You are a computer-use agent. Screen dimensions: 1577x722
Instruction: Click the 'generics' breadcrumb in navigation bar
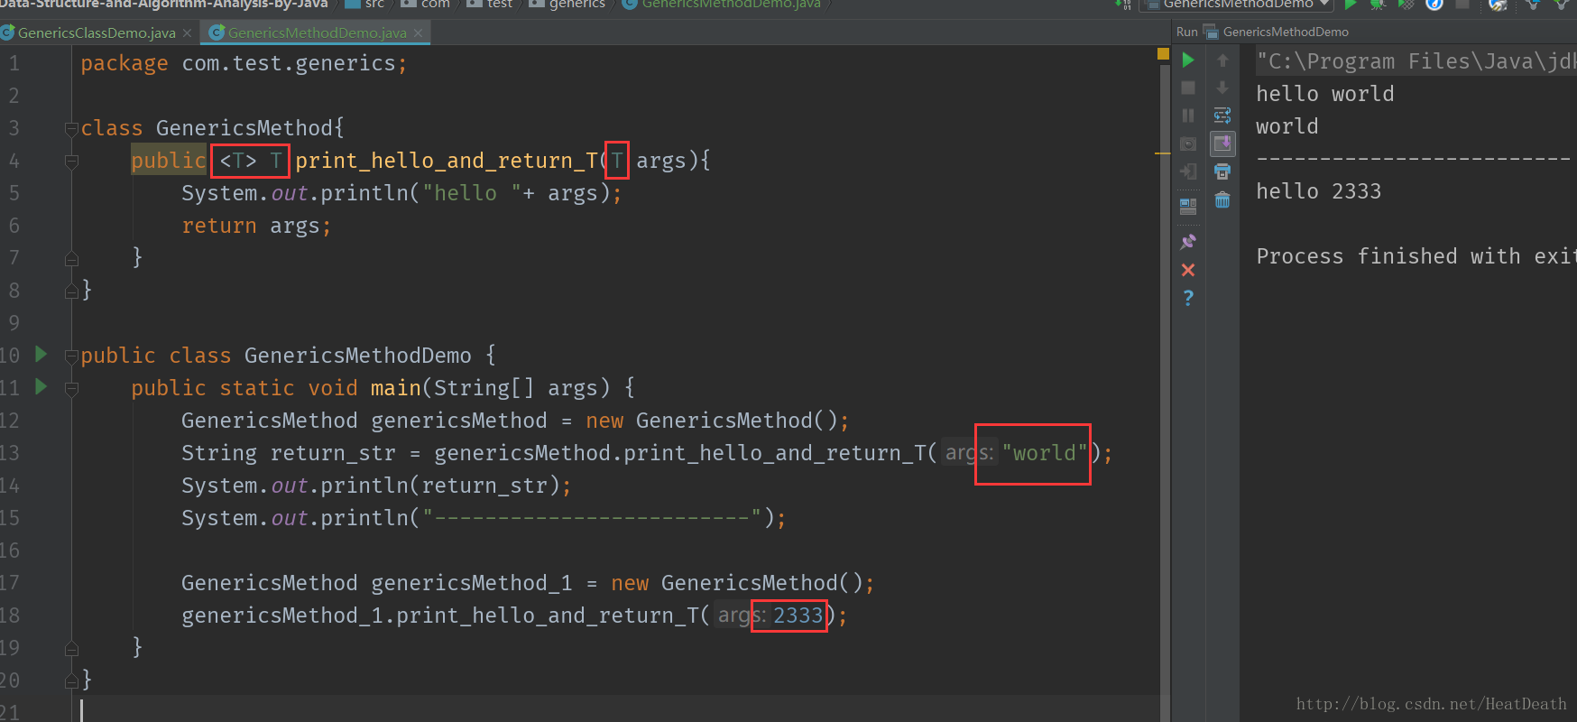(576, 5)
